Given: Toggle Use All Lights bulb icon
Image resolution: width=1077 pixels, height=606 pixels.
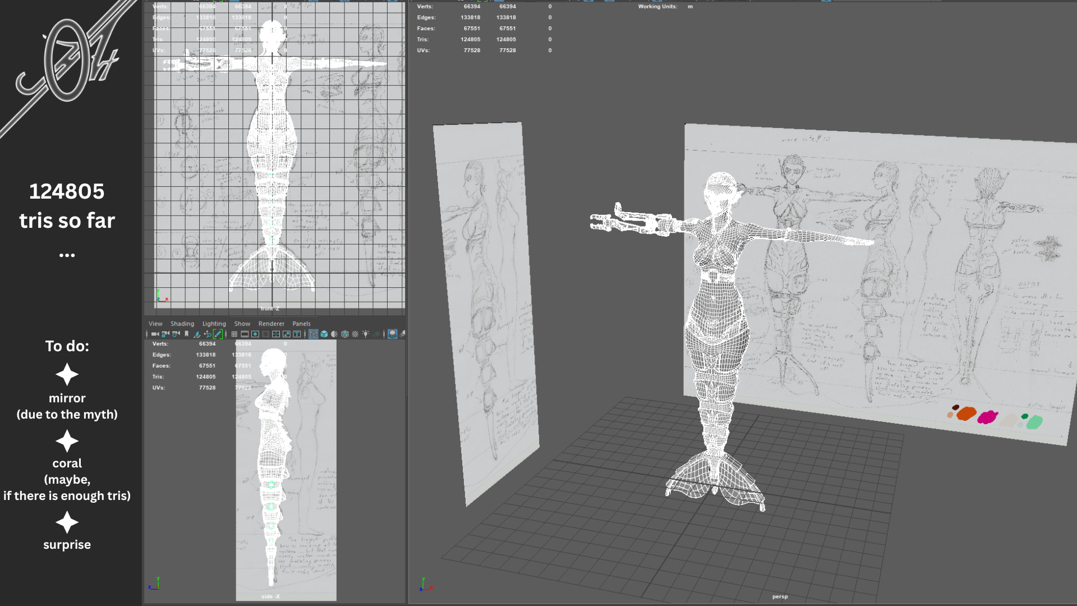Looking at the screenshot, I should tap(366, 334).
